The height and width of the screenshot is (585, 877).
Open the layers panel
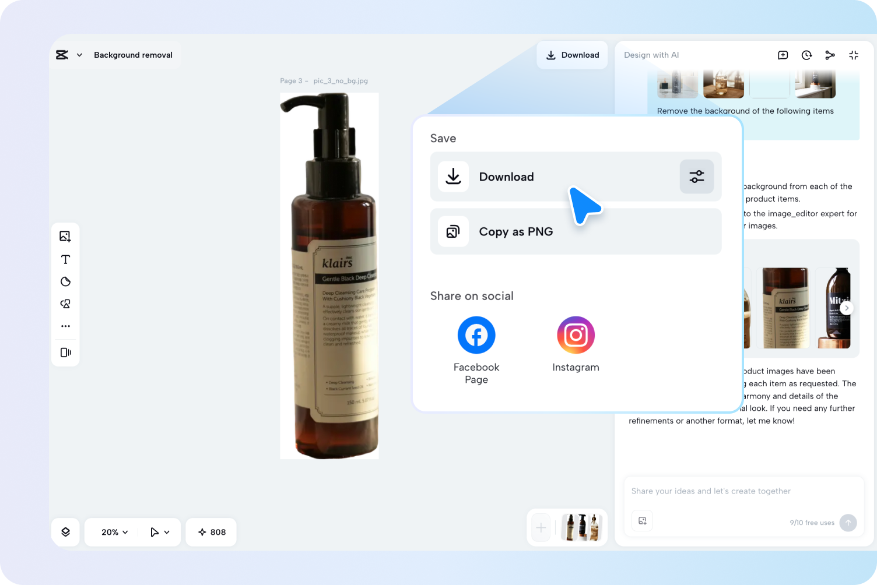(x=65, y=532)
